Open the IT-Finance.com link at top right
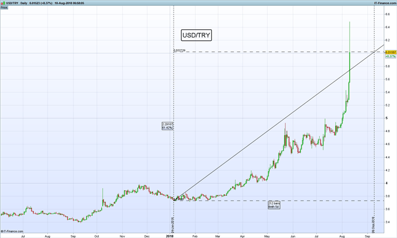This screenshot has width=397, height=238. (385, 3)
